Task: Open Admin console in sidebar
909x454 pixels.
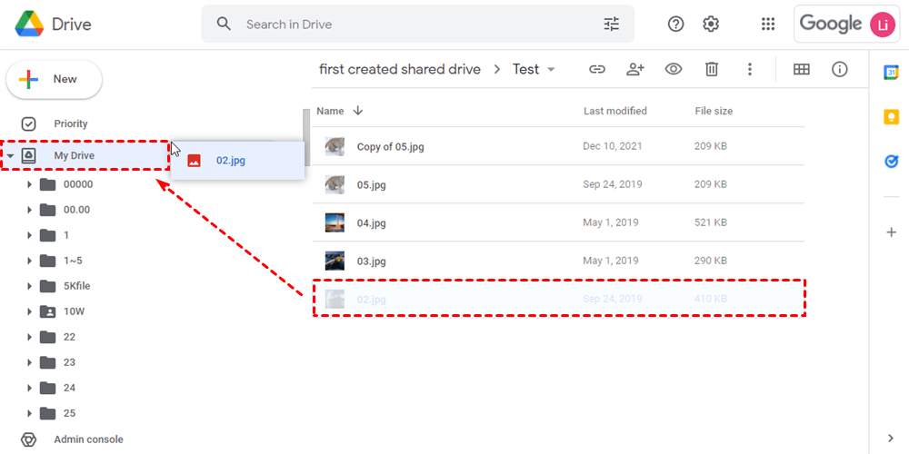Action: coord(88,439)
